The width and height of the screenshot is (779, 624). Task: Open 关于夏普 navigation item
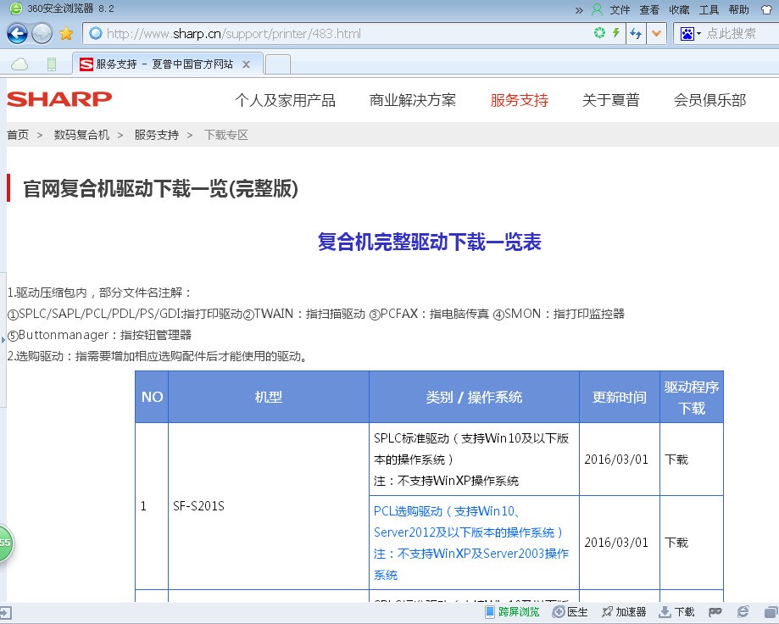click(x=610, y=100)
